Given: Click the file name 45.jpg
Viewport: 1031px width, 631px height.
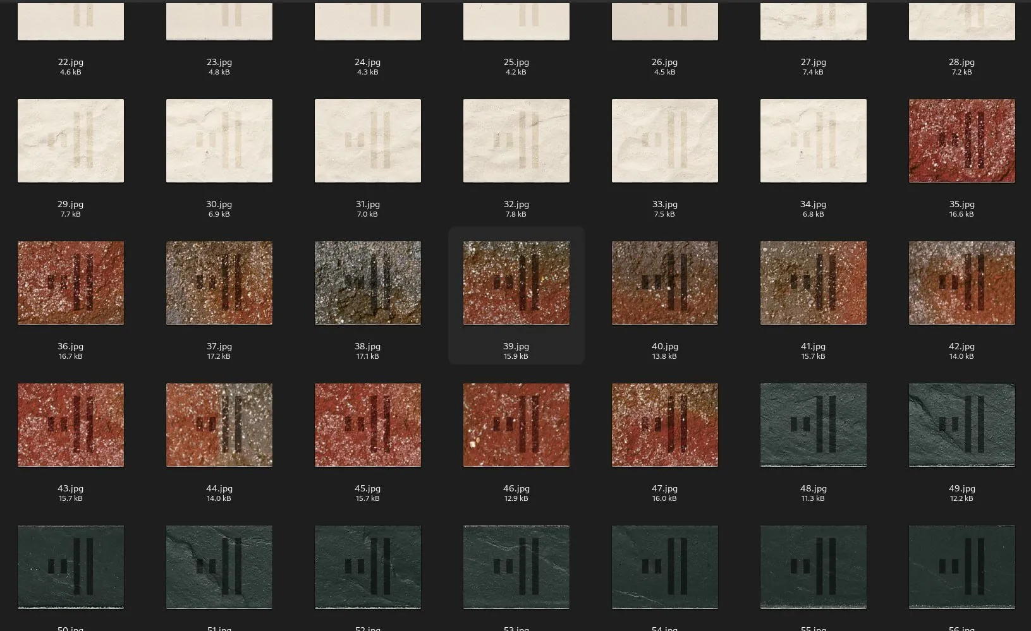Looking at the screenshot, I should point(368,488).
